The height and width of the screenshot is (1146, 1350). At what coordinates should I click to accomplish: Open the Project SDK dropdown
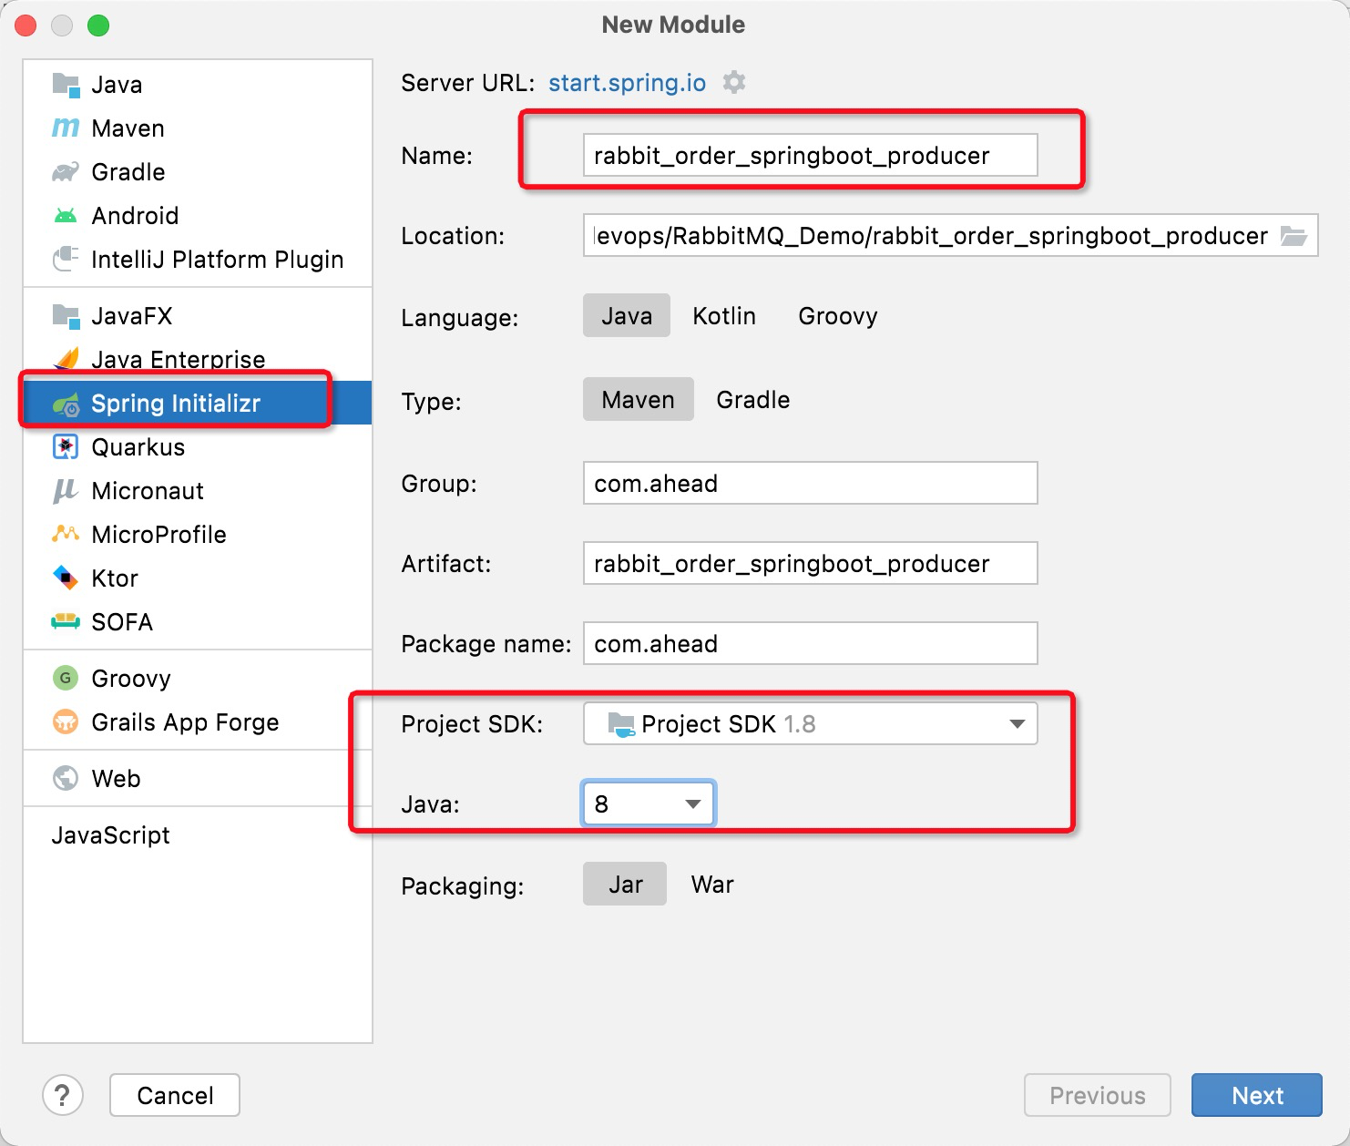(x=1017, y=724)
